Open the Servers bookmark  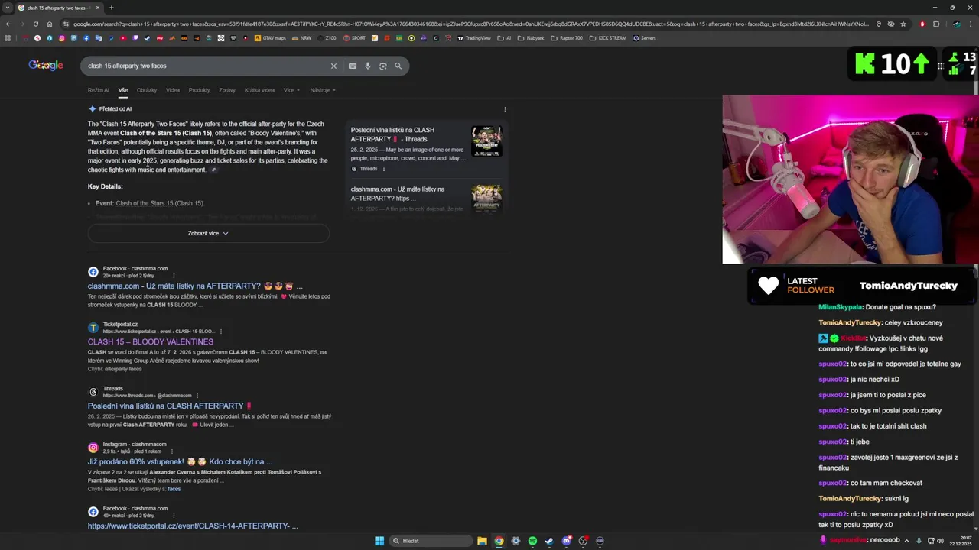(x=644, y=37)
